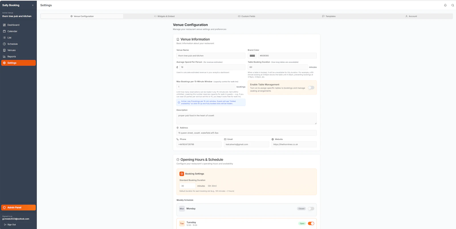This screenshot has height=229, width=456.
Task: Click the Venue Name input field
Action: coord(211,56)
